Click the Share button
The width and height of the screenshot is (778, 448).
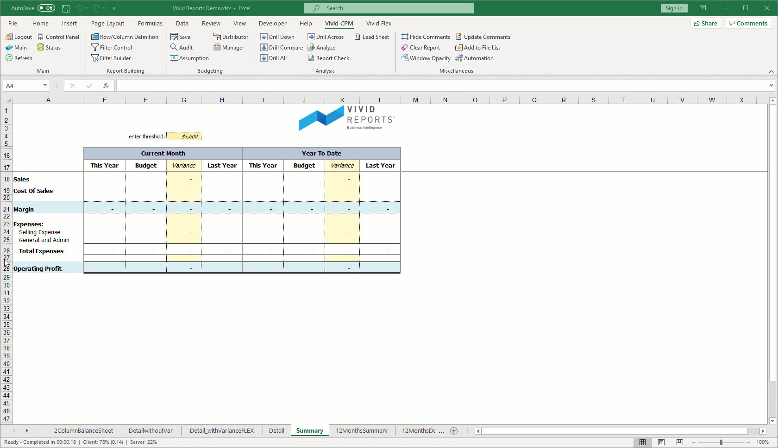pyautogui.click(x=706, y=24)
